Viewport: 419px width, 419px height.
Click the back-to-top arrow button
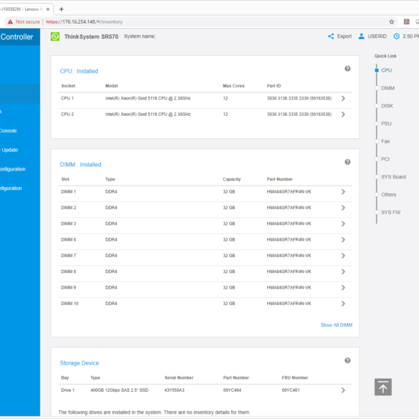383,387
